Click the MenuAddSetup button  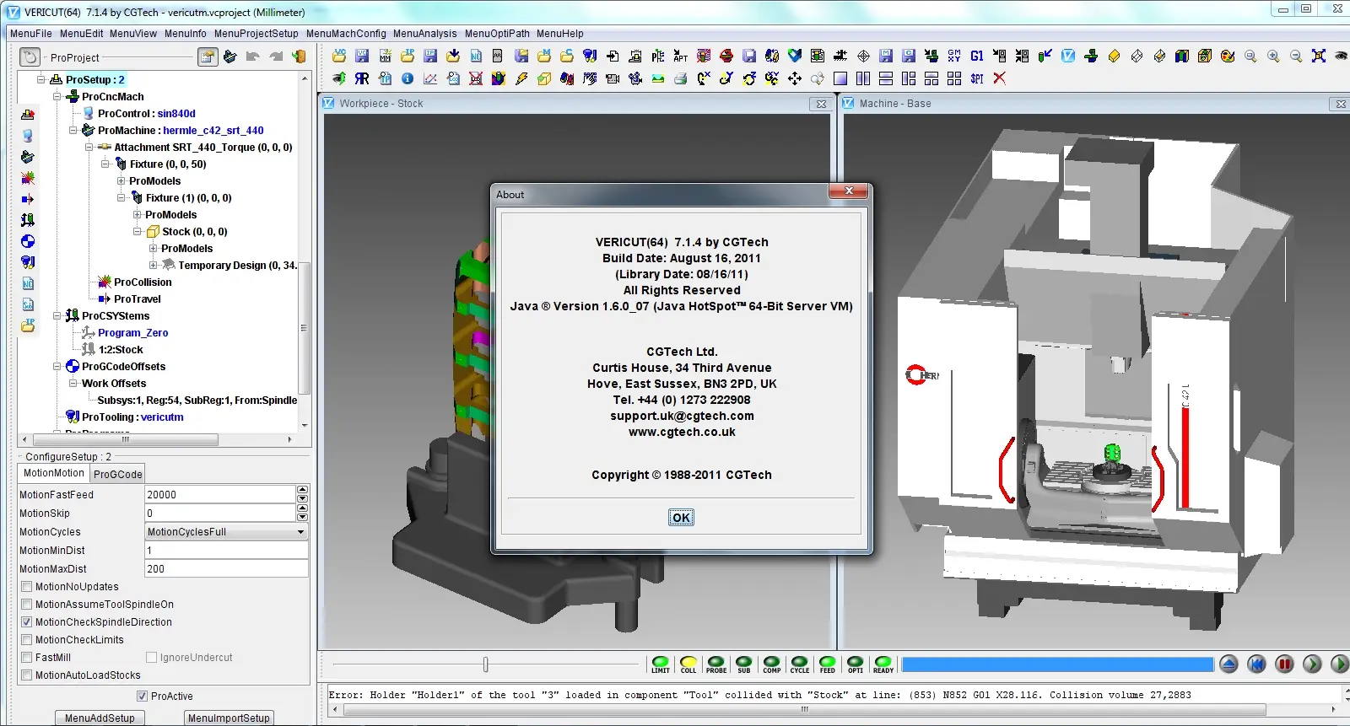click(100, 718)
